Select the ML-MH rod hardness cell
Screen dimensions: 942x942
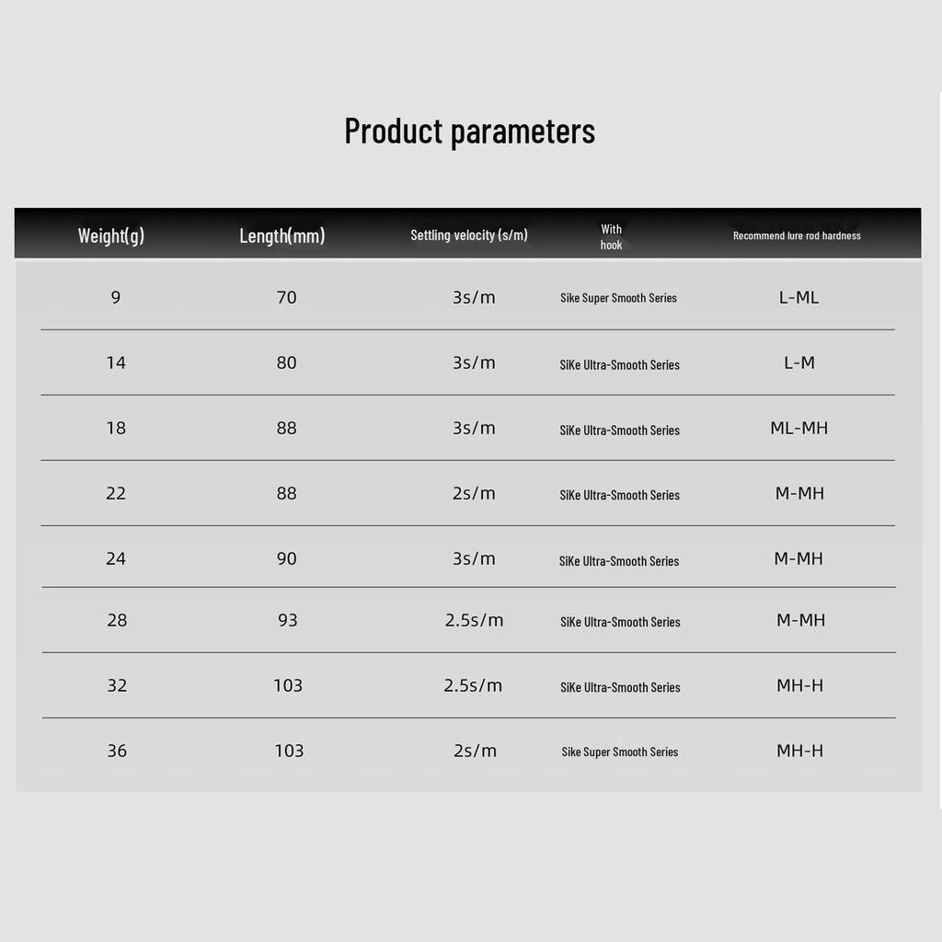[x=798, y=428]
